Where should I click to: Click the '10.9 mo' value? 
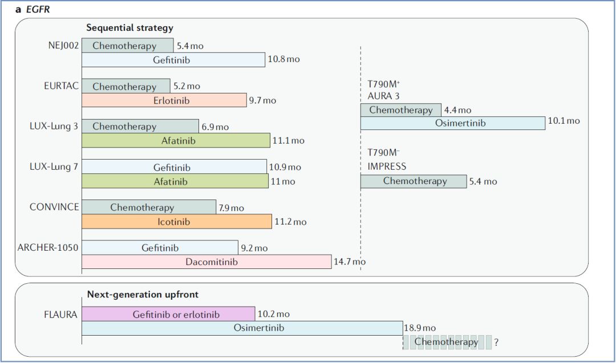point(285,167)
